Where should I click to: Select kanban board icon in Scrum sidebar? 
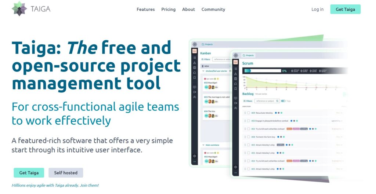click(236, 79)
